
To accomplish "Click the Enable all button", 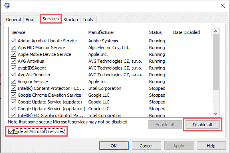I will coord(165,125).
